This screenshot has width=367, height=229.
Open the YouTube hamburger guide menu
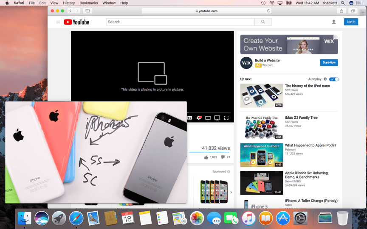[x=58, y=22]
